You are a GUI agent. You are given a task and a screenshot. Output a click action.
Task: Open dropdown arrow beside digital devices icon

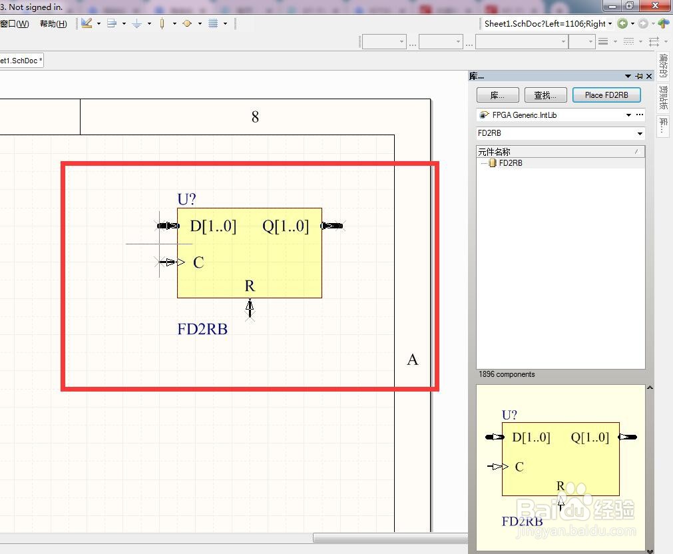(x=174, y=23)
